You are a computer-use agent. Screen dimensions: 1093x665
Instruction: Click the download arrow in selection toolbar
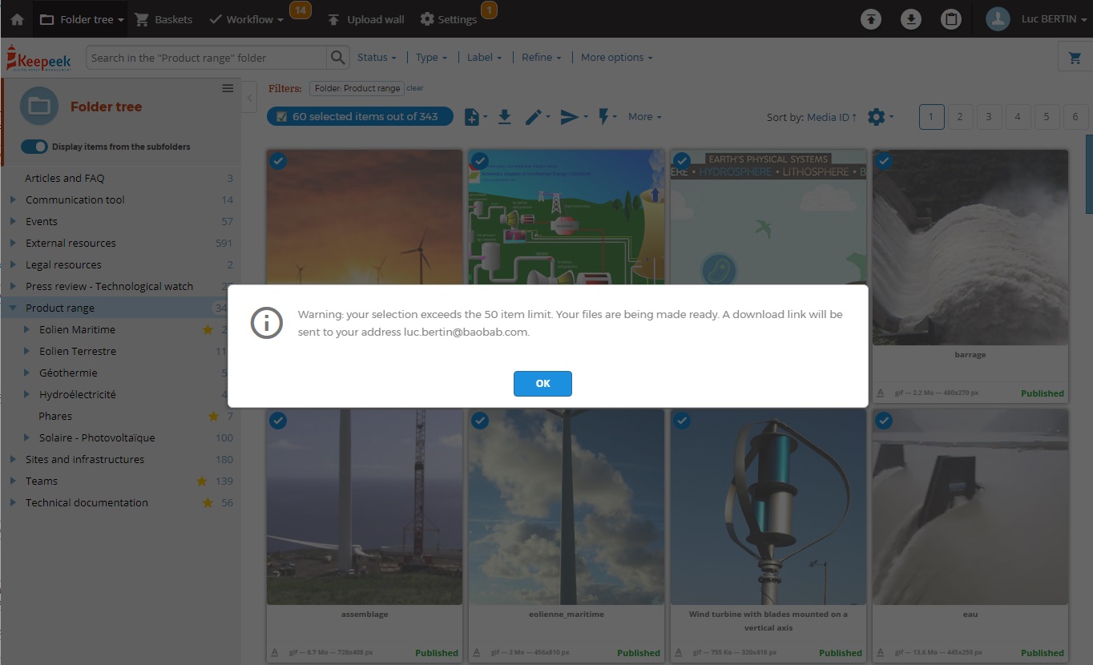coord(505,117)
